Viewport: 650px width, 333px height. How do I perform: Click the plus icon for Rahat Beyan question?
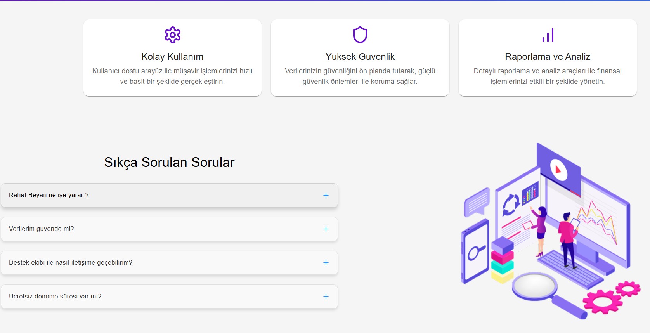[326, 195]
